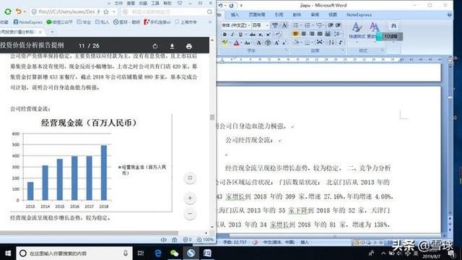Image resolution: width=462 pixels, height=260 pixels.
Task: Toggle left text alignment
Action: pos(295,34)
